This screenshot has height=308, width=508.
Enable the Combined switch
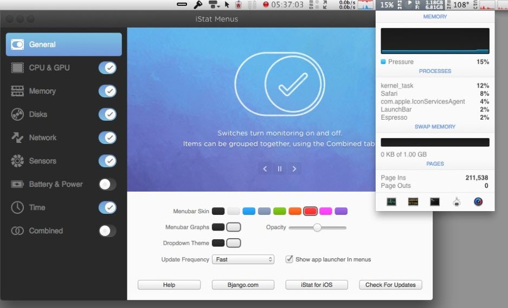107,231
